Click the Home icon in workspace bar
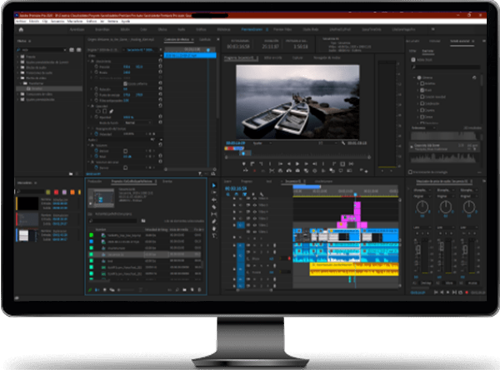This screenshot has width=500, height=370. point(21,29)
